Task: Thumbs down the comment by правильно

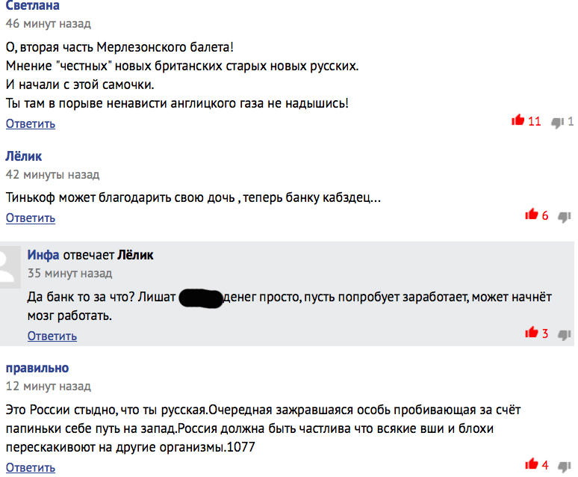Action: click(564, 467)
